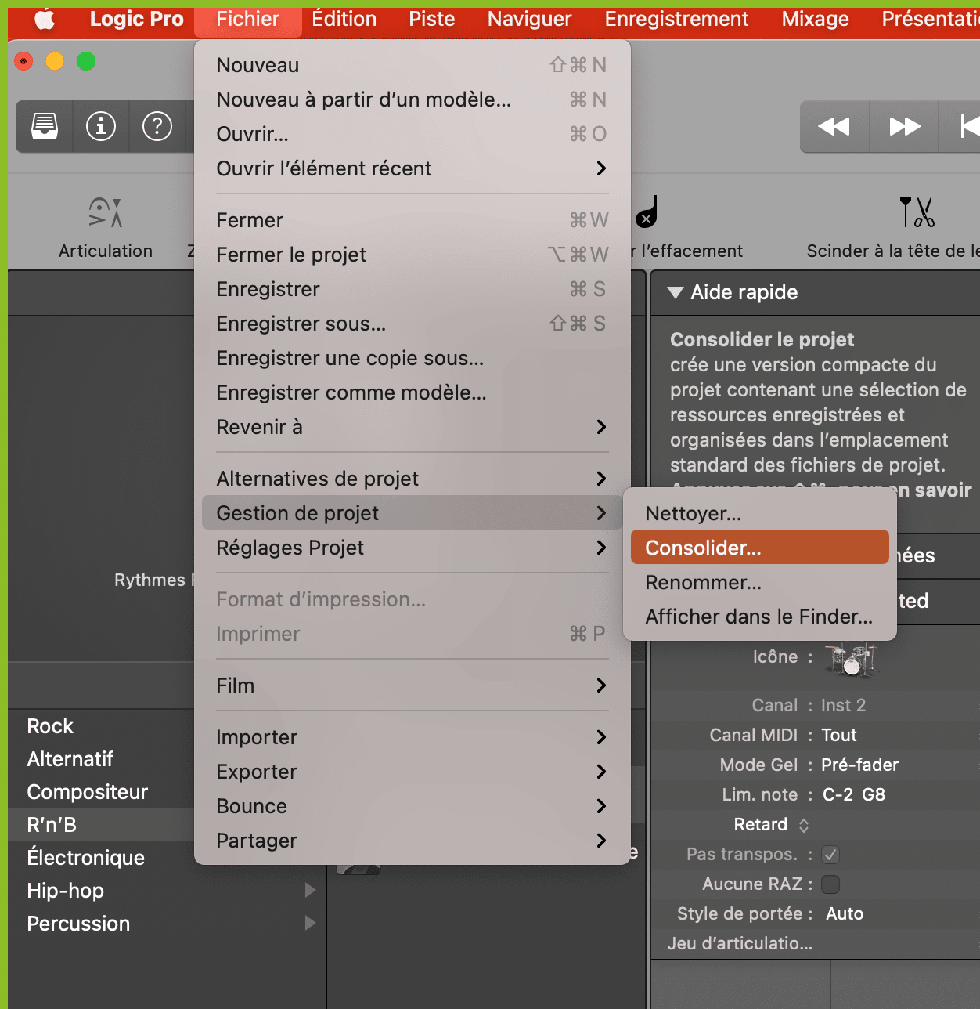
Task: Open the Édition menu
Action: coord(344,19)
